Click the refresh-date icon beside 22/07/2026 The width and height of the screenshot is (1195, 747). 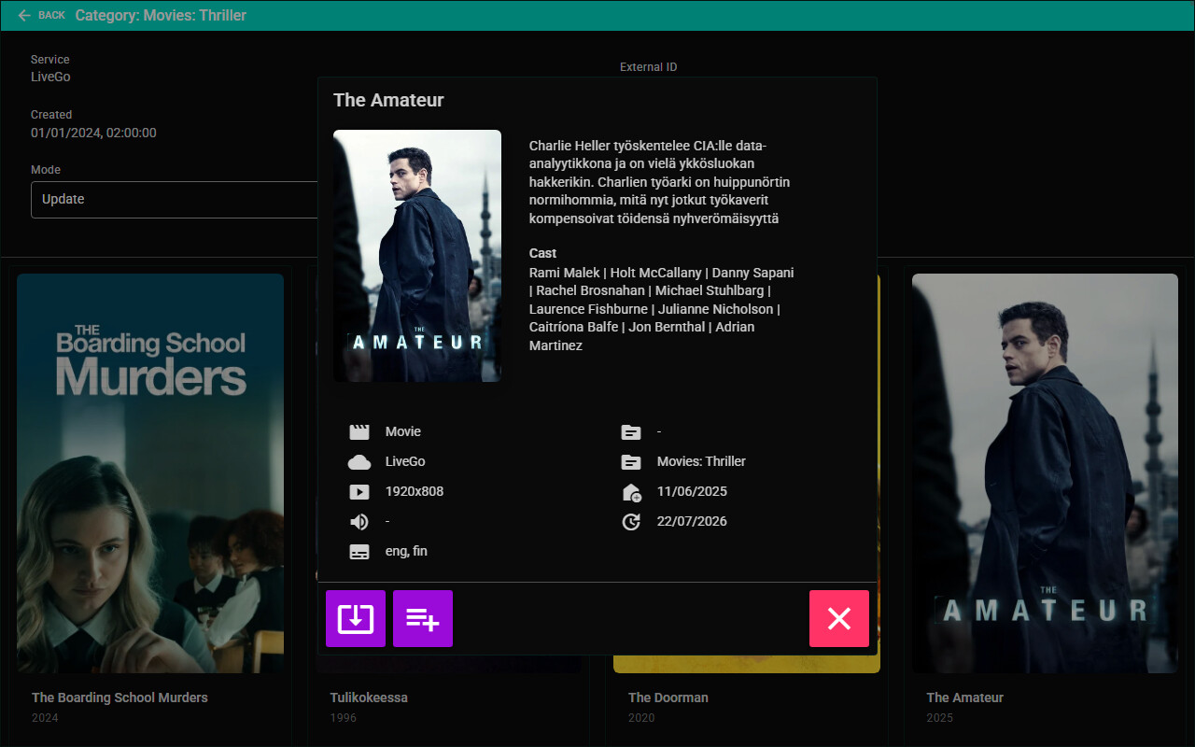(x=631, y=521)
